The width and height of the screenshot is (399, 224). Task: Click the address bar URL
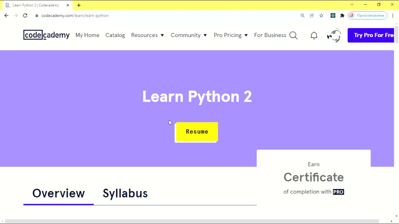click(75, 16)
